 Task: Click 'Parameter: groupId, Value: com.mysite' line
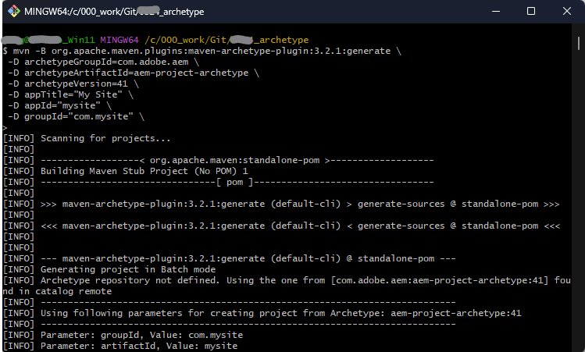click(123, 335)
